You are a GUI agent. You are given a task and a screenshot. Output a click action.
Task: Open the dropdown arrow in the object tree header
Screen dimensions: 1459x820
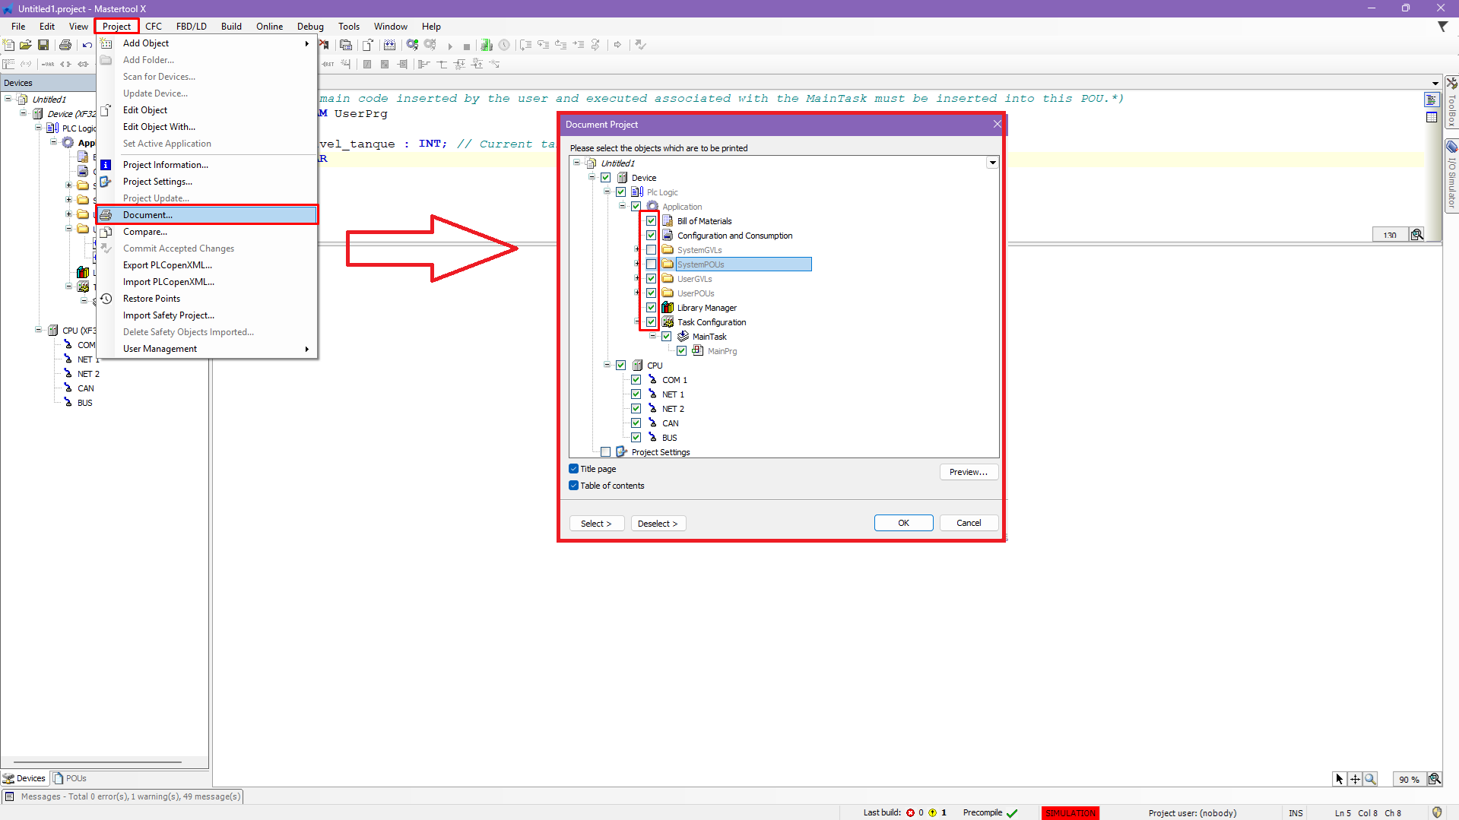[x=992, y=163]
